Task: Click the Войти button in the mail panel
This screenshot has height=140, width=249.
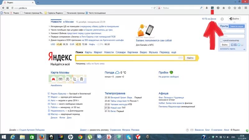Action: tap(225, 45)
